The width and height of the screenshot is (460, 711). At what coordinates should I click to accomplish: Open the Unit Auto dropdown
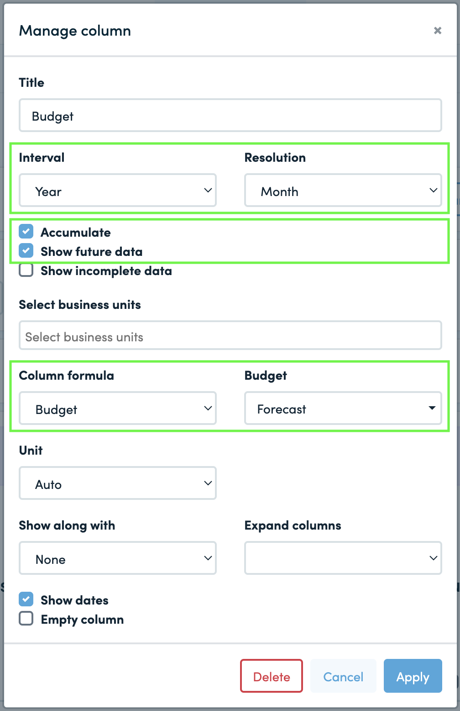point(118,483)
